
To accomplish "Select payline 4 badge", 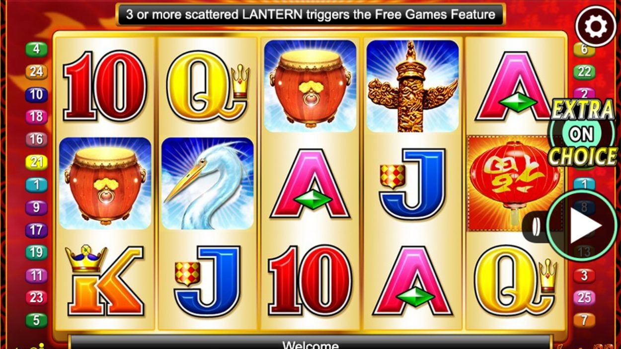I will pyautogui.click(x=36, y=49).
